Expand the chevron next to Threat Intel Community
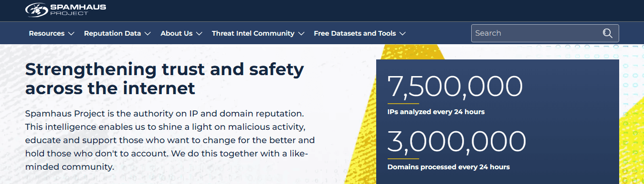The image size is (644, 184). [x=301, y=34]
